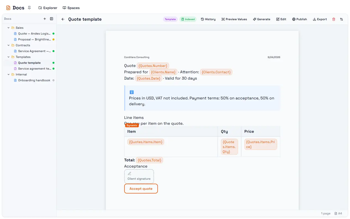Go back with the left arrow
350x219 pixels.
63,19
